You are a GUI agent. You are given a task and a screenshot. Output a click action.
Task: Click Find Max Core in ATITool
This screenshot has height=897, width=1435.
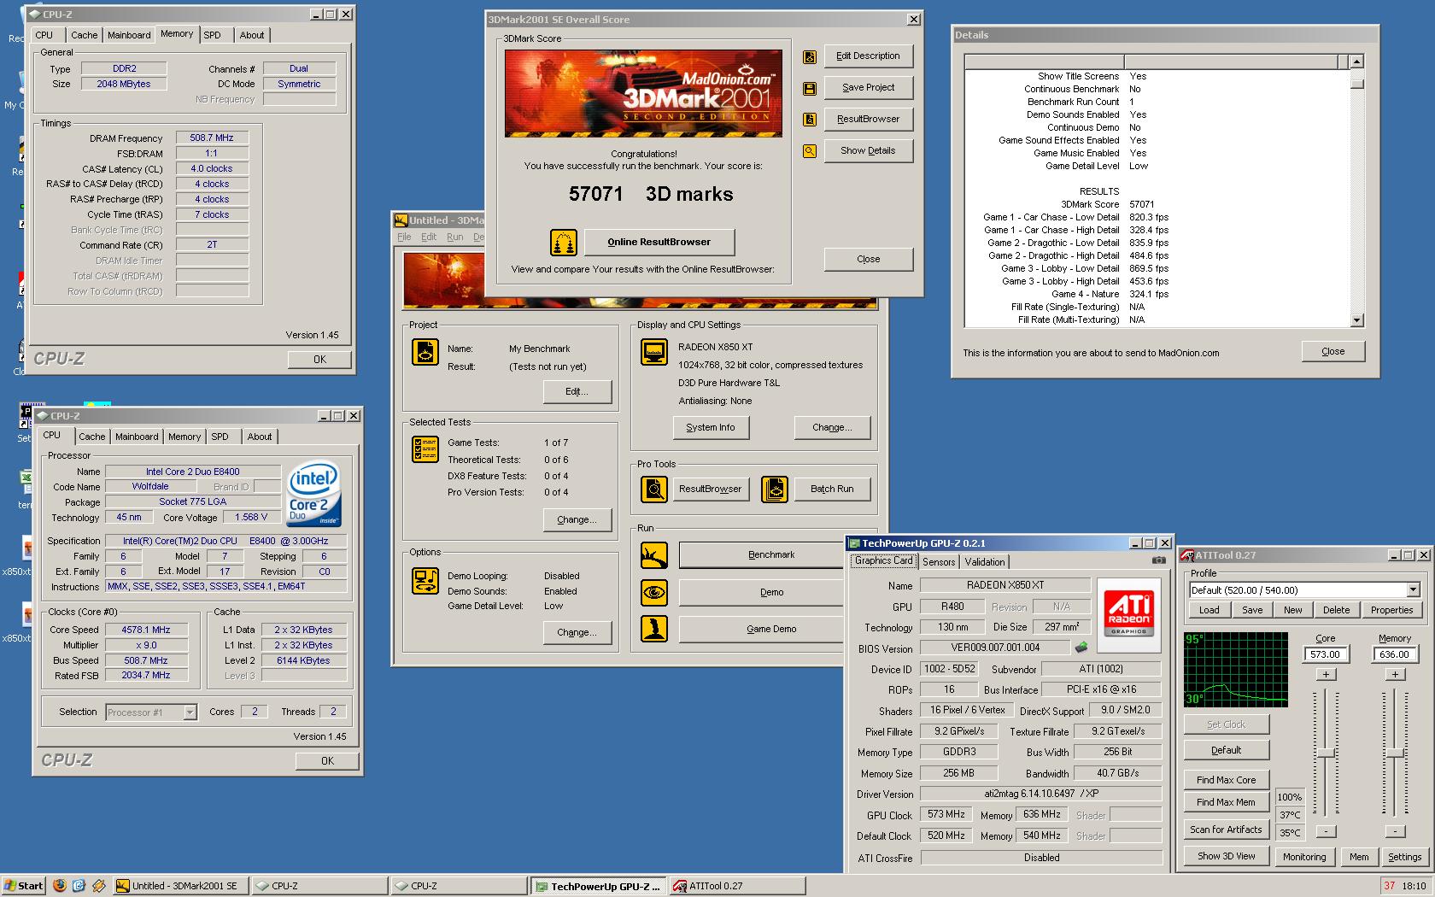pyautogui.click(x=1226, y=780)
